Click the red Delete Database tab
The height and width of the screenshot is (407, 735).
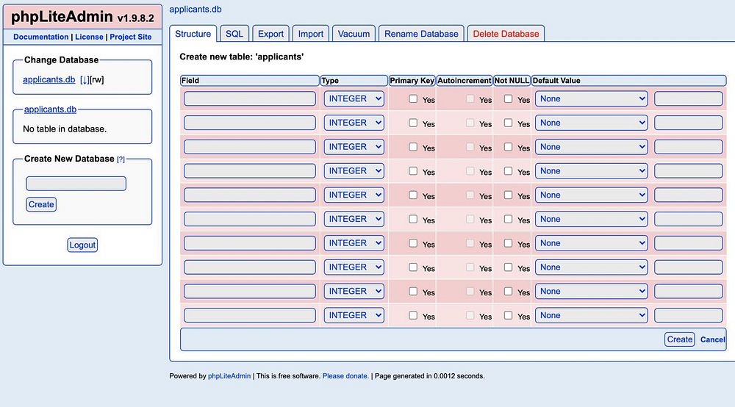(x=506, y=34)
